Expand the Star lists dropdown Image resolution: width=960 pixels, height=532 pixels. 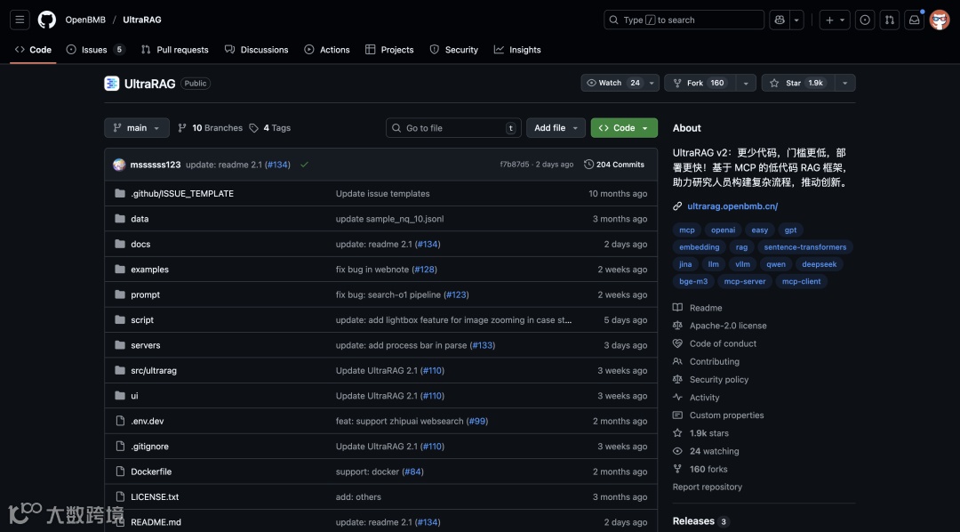tap(845, 83)
